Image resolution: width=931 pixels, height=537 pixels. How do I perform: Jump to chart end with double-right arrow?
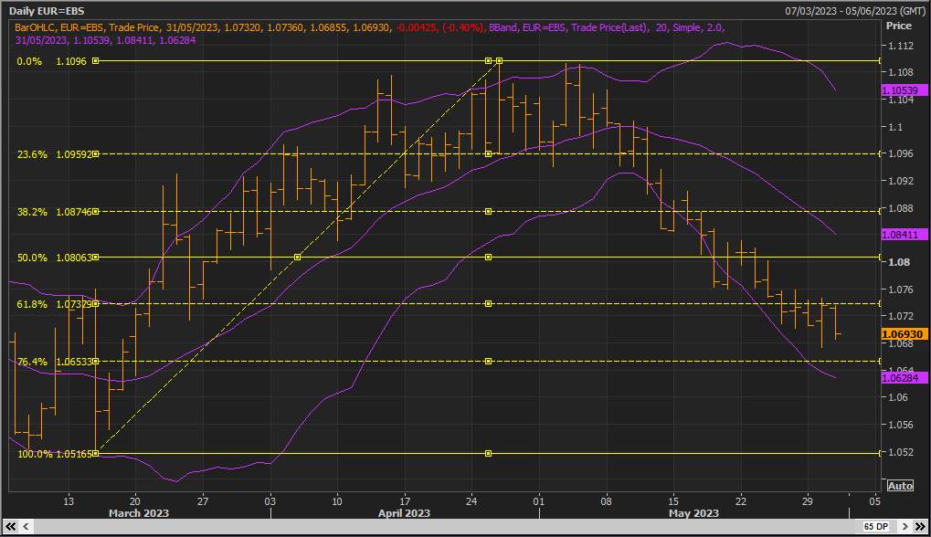point(920,526)
